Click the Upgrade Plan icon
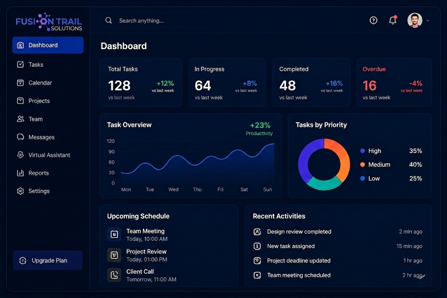 (23, 261)
